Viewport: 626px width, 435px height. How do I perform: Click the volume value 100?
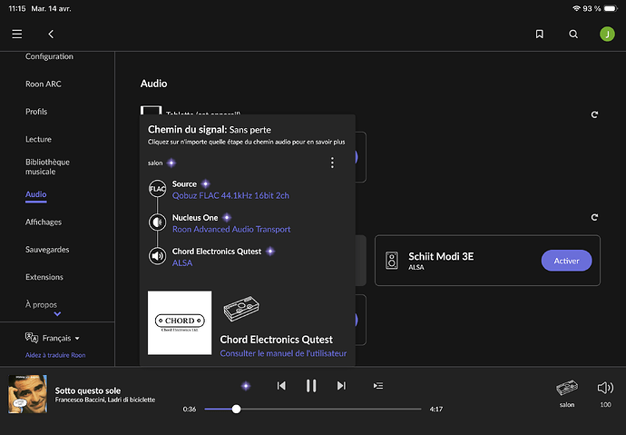[x=605, y=405]
